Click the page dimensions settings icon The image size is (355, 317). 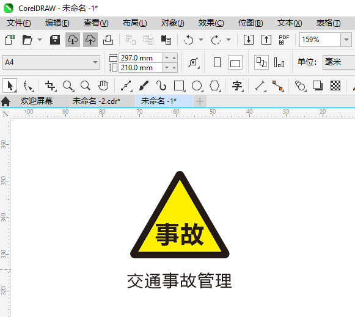(x=194, y=62)
